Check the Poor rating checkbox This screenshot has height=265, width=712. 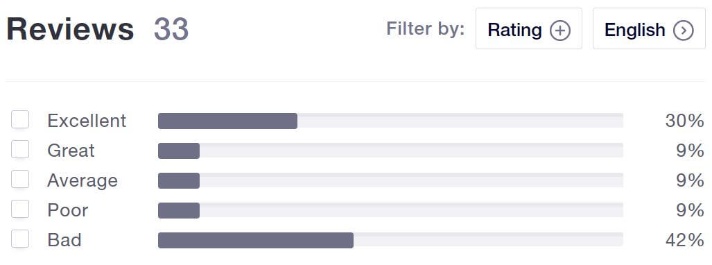(x=20, y=210)
